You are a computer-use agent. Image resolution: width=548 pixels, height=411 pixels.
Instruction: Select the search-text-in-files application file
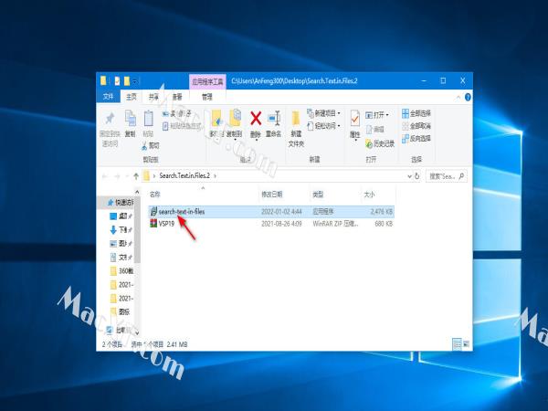271,212
